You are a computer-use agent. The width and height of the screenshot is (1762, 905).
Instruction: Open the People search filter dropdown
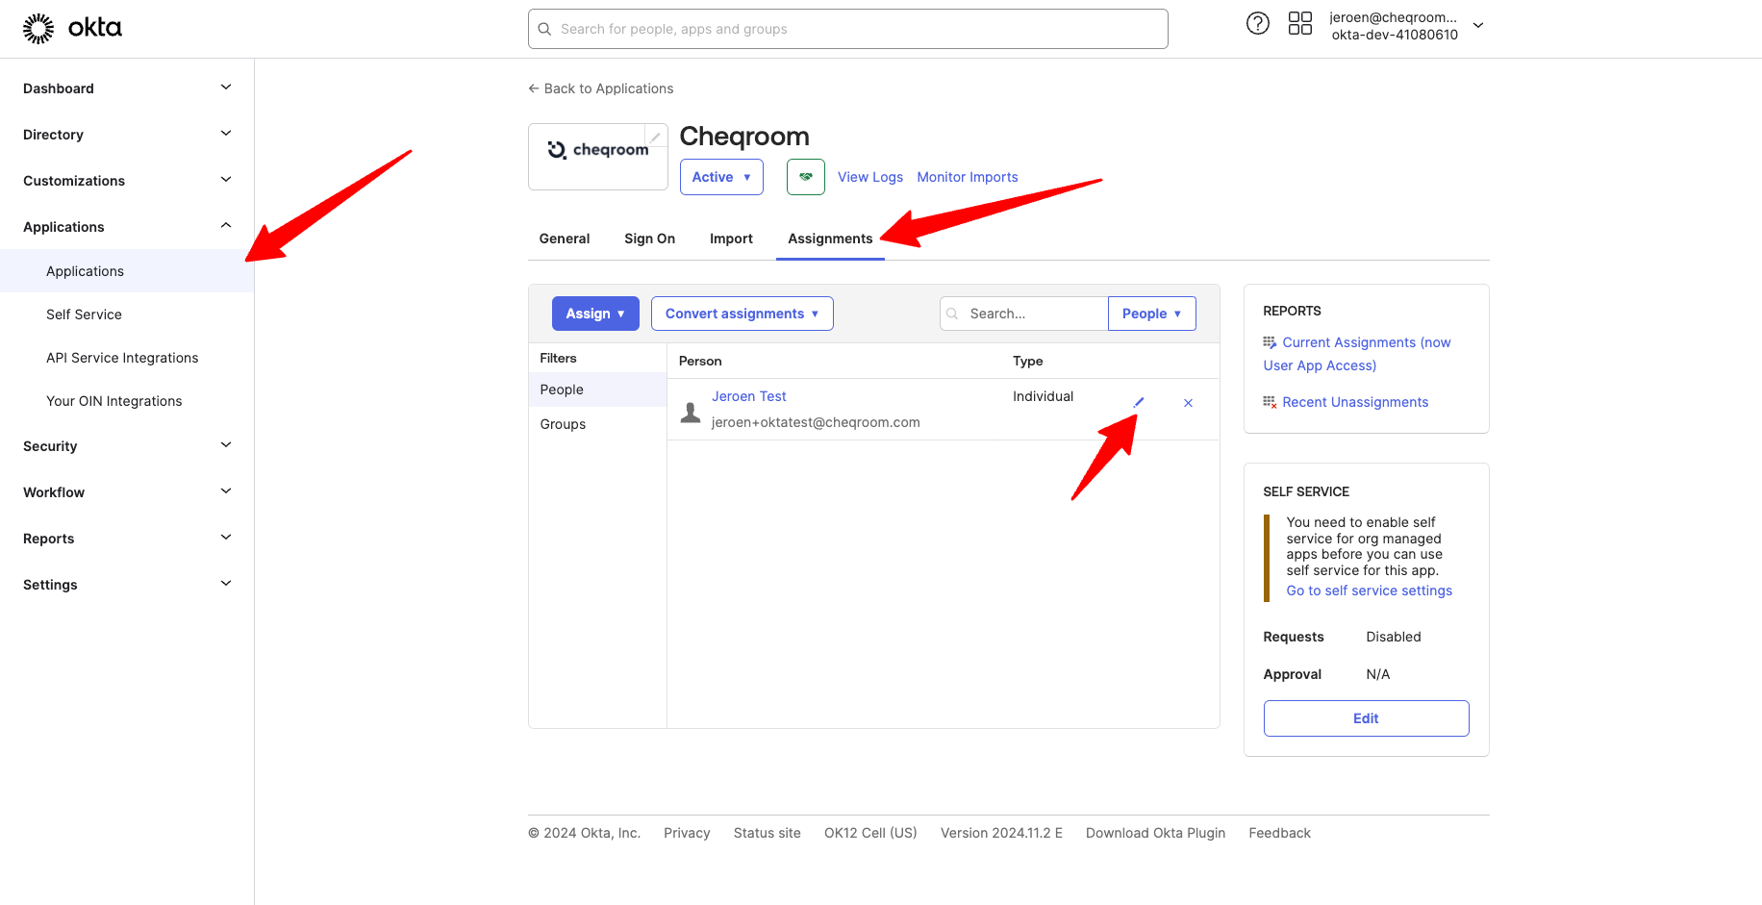pos(1151,314)
